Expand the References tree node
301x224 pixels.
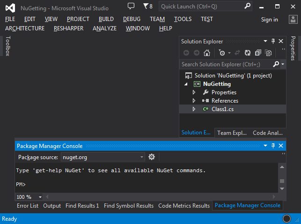(194, 101)
